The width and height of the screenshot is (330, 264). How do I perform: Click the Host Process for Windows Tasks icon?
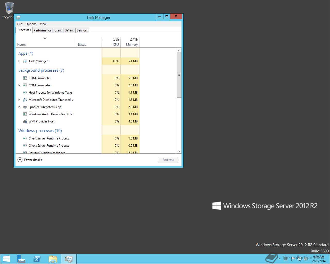point(25,93)
